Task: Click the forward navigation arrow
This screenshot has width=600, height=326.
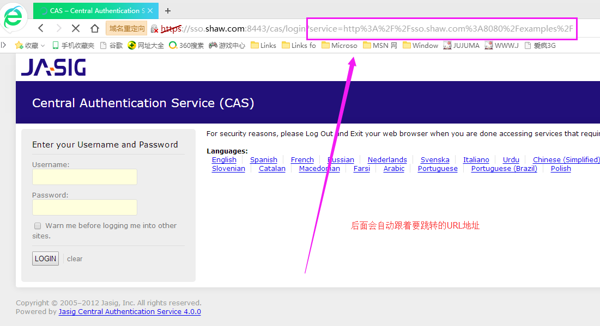Action: coord(58,28)
